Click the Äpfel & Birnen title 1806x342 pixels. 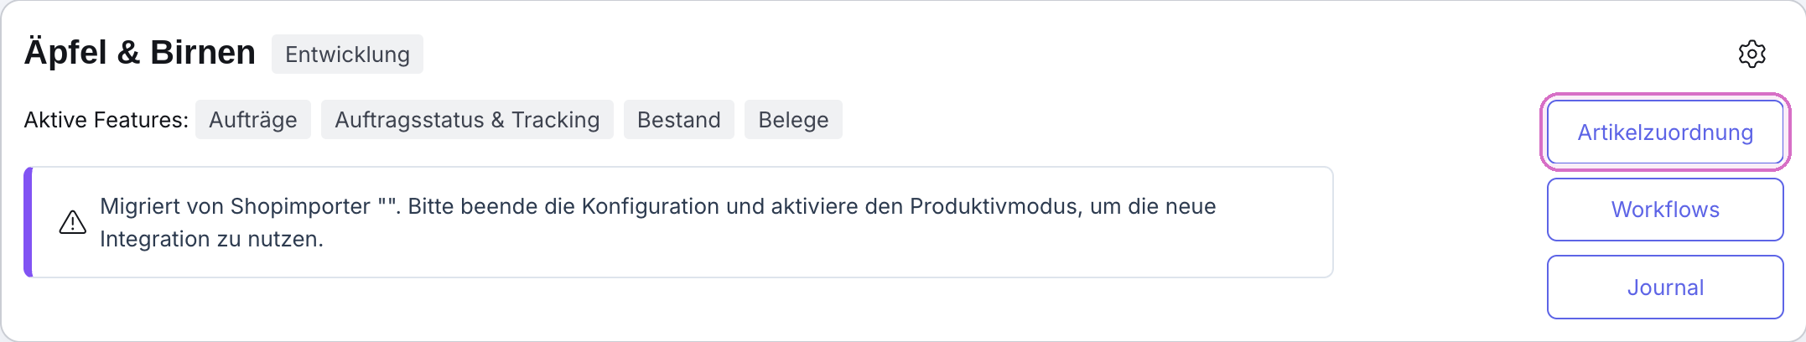pos(140,53)
